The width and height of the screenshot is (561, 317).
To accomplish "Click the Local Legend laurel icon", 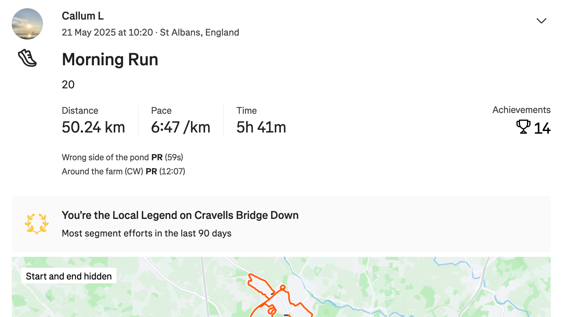I will tap(37, 224).
